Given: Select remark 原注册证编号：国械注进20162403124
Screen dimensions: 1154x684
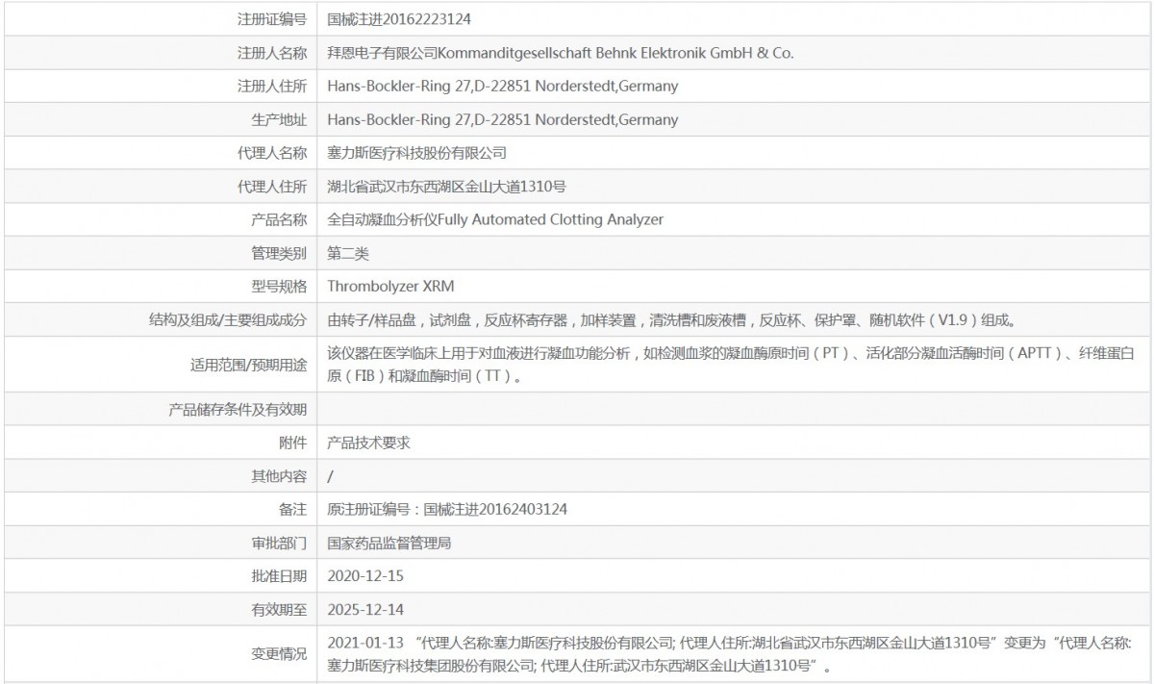Looking at the screenshot, I should point(447,510).
